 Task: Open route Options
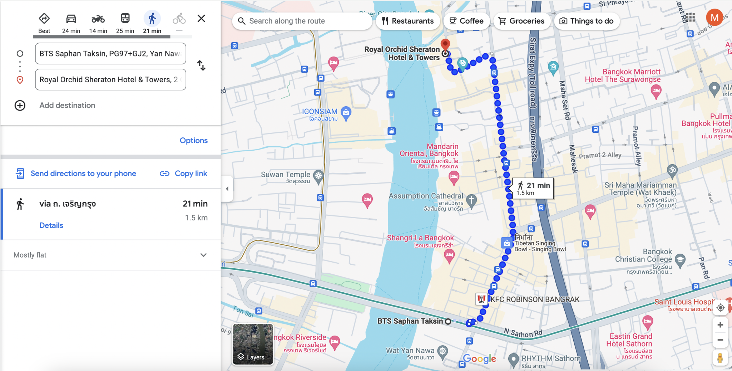(x=193, y=140)
